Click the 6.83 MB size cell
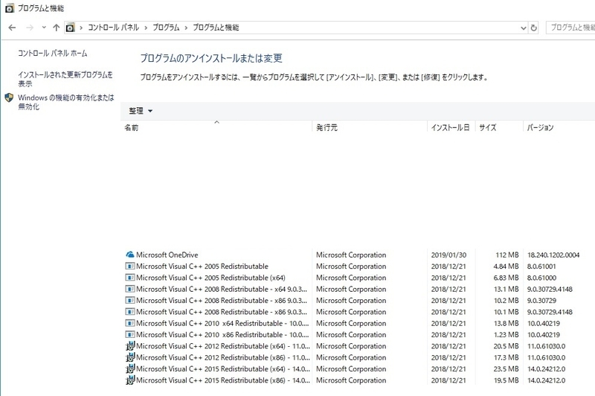This screenshot has height=396, width=595. [x=506, y=278]
